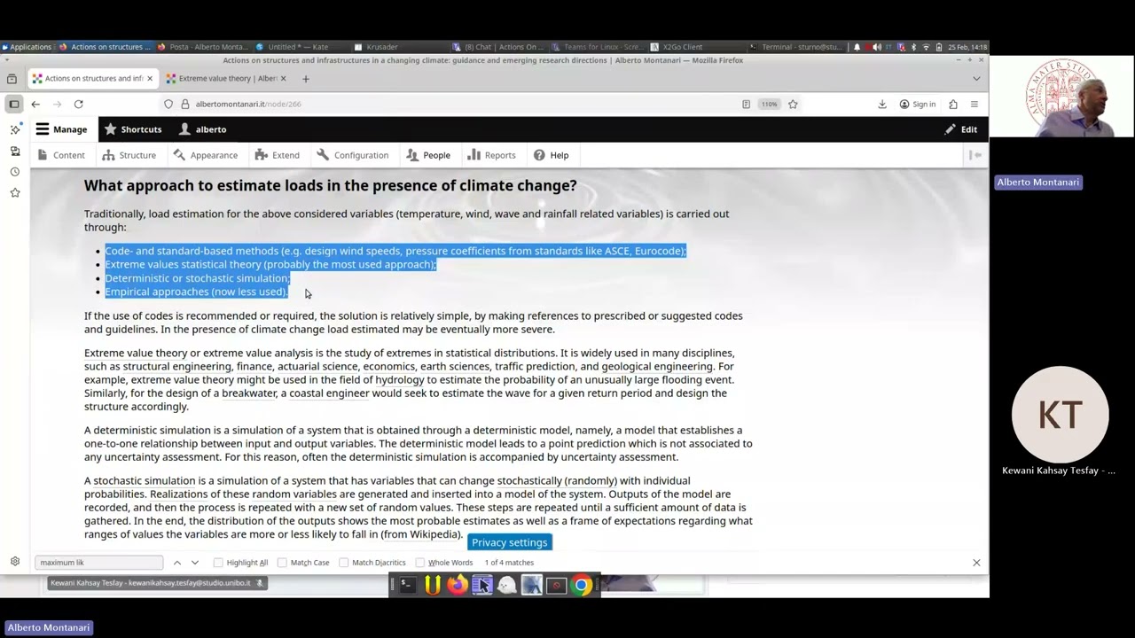This screenshot has width=1135, height=638.
Task: Click the site lock icon in address bar
Action: [x=184, y=105]
